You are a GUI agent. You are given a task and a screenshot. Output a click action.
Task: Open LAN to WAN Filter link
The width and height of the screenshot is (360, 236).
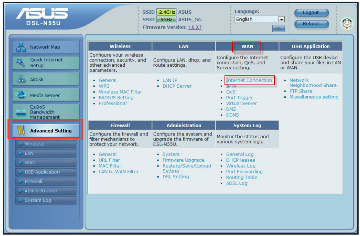click(x=119, y=172)
